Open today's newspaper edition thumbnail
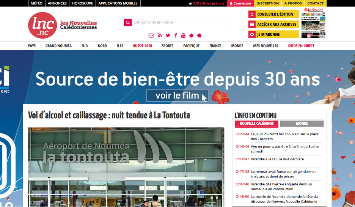The image size is (355, 207). (x=313, y=23)
